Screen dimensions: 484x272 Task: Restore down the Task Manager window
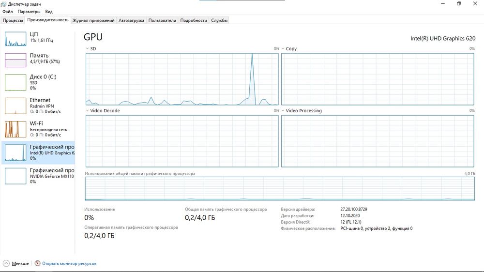(x=459, y=4)
